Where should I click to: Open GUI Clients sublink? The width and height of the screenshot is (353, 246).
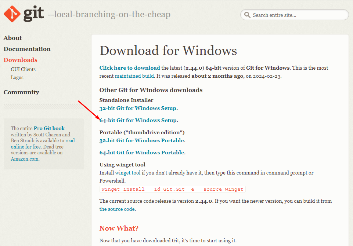[23, 69]
